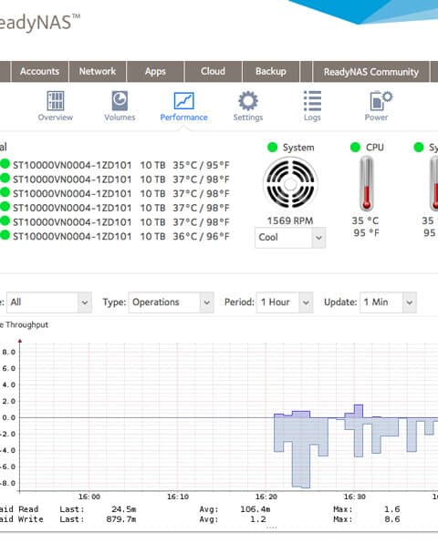Click status dot of 35°C / 95°F disk
Image resolution: width=438 pixels, height=543 pixels.
[5, 164]
